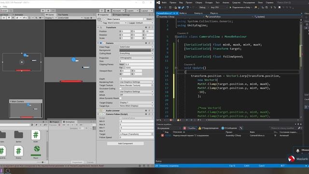Open the Visual Studio Вид menu
This screenshot has height=174, width=309.
(x=181, y=2)
